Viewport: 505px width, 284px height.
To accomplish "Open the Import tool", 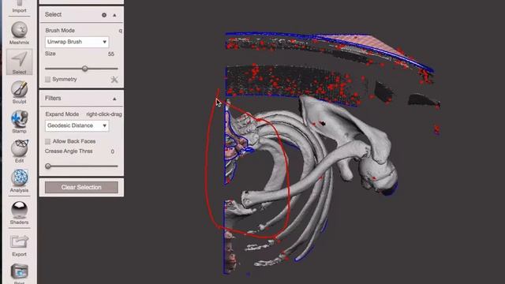I will point(19,6).
